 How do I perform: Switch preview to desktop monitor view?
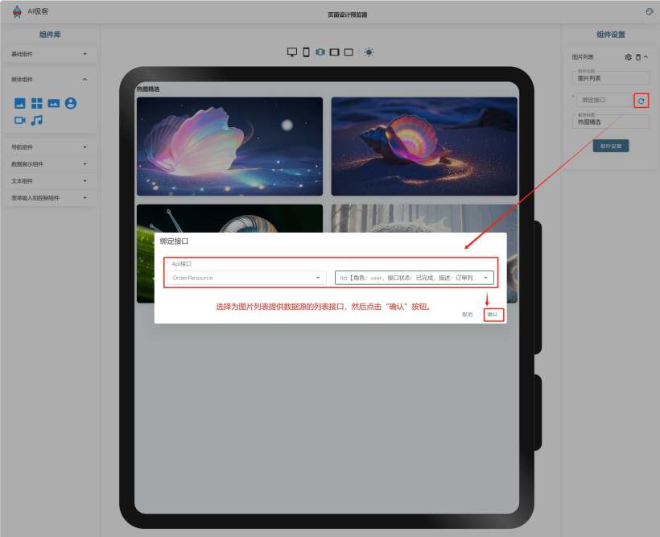[292, 52]
